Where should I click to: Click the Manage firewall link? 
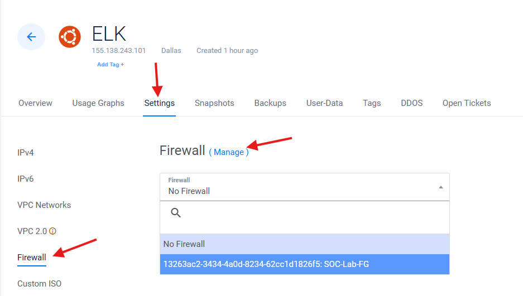coord(229,152)
